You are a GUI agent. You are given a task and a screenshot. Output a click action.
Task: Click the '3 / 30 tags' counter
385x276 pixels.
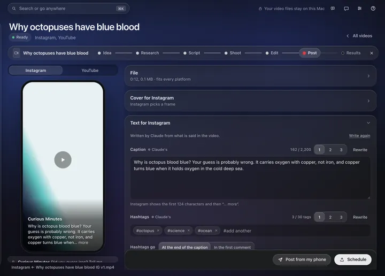click(x=301, y=217)
